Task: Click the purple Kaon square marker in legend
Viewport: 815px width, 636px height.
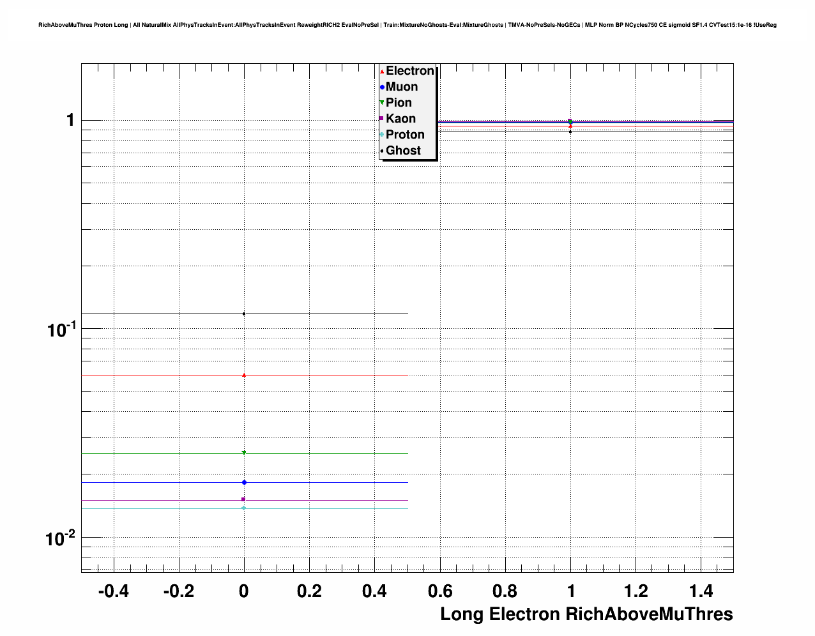Action: point(382,119)
